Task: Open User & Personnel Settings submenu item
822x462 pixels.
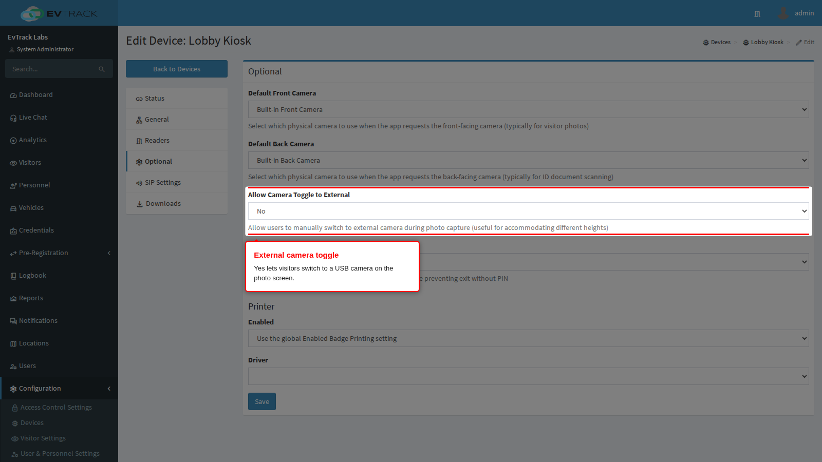Action: coord(59,454)
